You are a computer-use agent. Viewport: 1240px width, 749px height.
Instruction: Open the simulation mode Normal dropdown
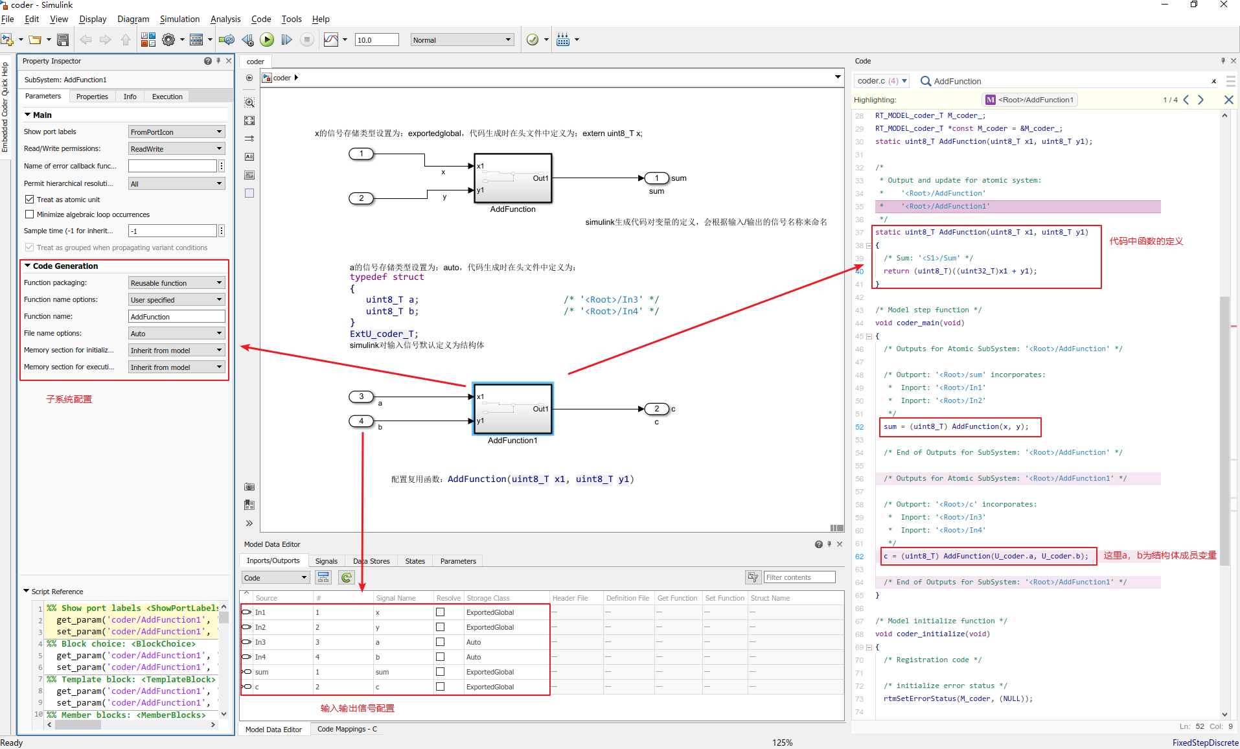[x=462, y=40]
